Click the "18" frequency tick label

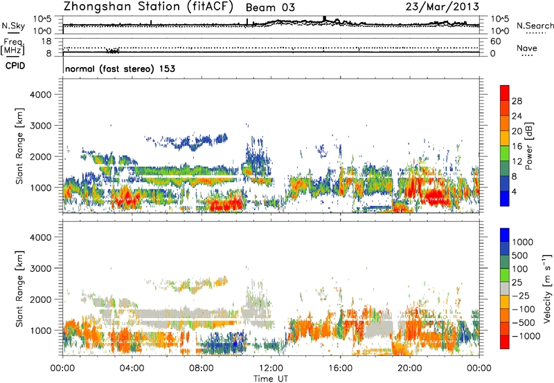pyautogui.click(x=46, y=41)
